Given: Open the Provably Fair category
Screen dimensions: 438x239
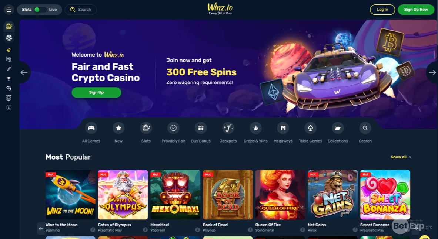Looking at the screenshot, I should (x=173, y=128).
